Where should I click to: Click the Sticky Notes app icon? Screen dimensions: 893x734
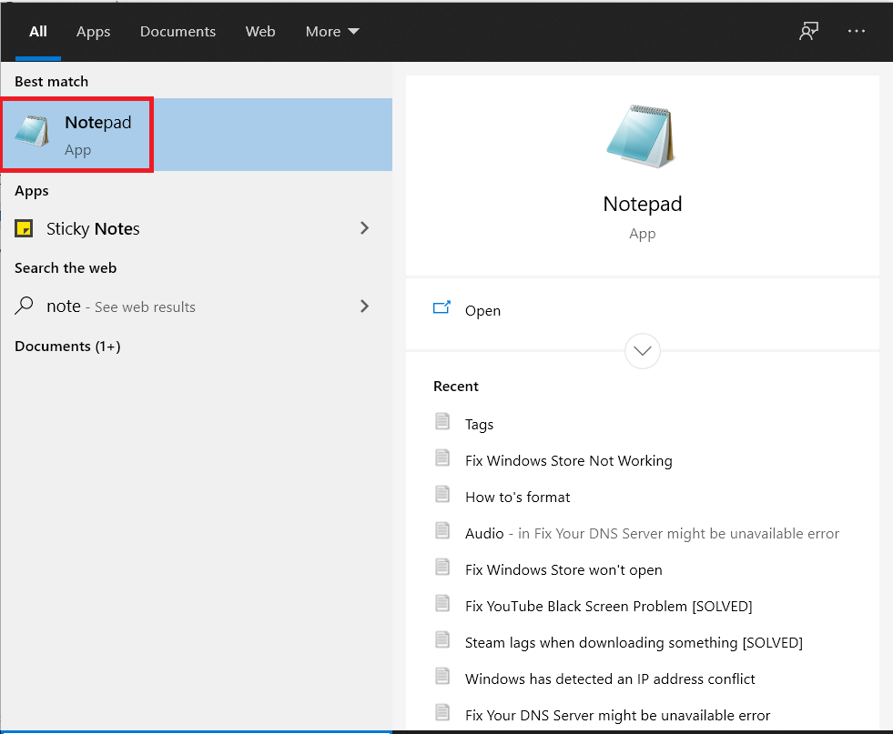[23, 228]
